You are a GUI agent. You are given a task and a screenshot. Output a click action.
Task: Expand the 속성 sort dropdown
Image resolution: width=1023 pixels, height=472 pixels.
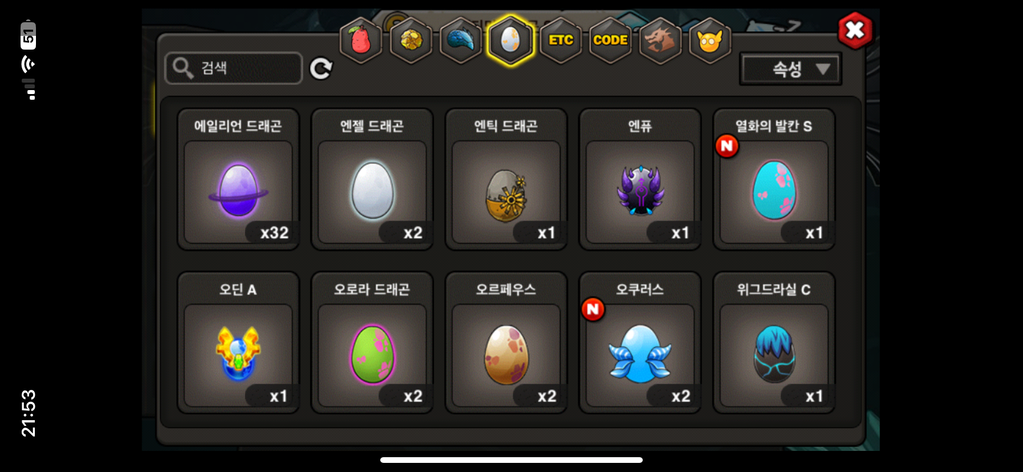point(791,69)
